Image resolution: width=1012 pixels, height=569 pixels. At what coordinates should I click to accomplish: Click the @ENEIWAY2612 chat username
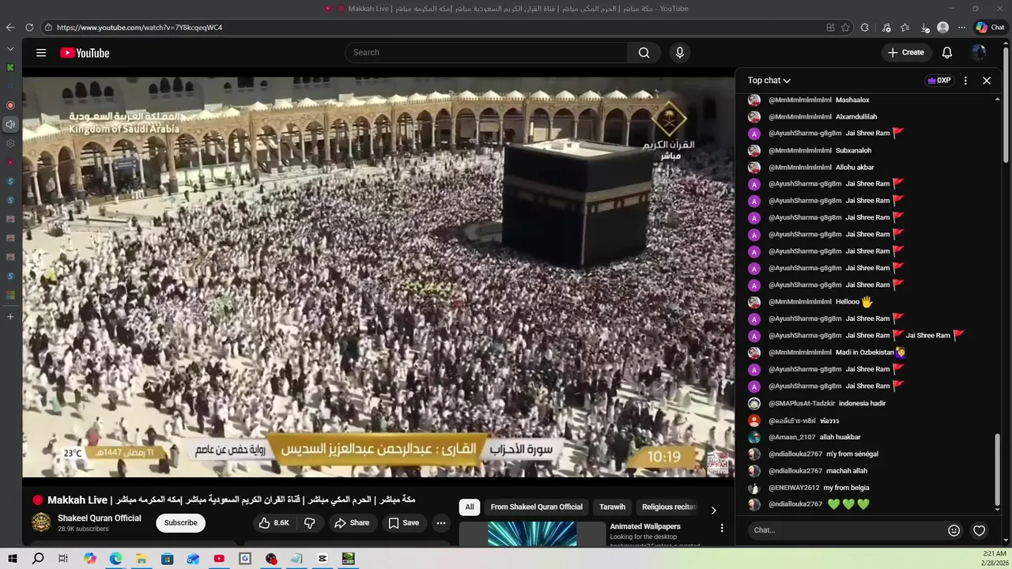click(x=794, y=488)
